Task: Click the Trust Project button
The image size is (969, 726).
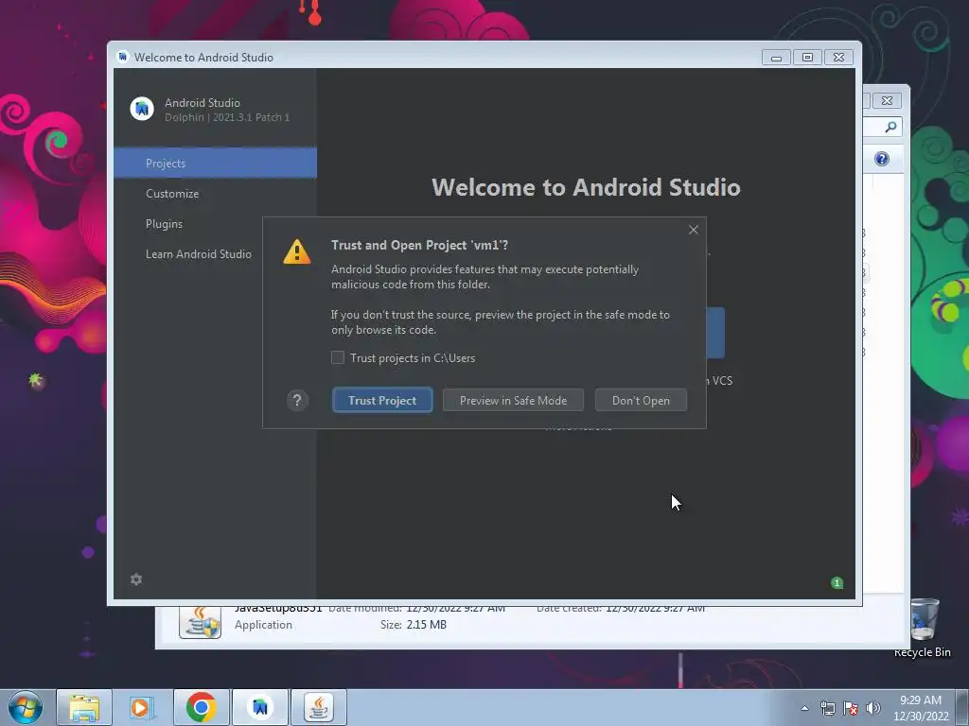Action: [382, 400]
